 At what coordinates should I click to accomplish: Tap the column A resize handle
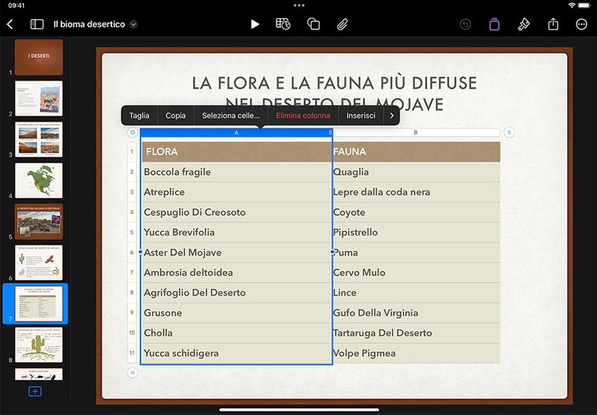click(x=330, y=132)
